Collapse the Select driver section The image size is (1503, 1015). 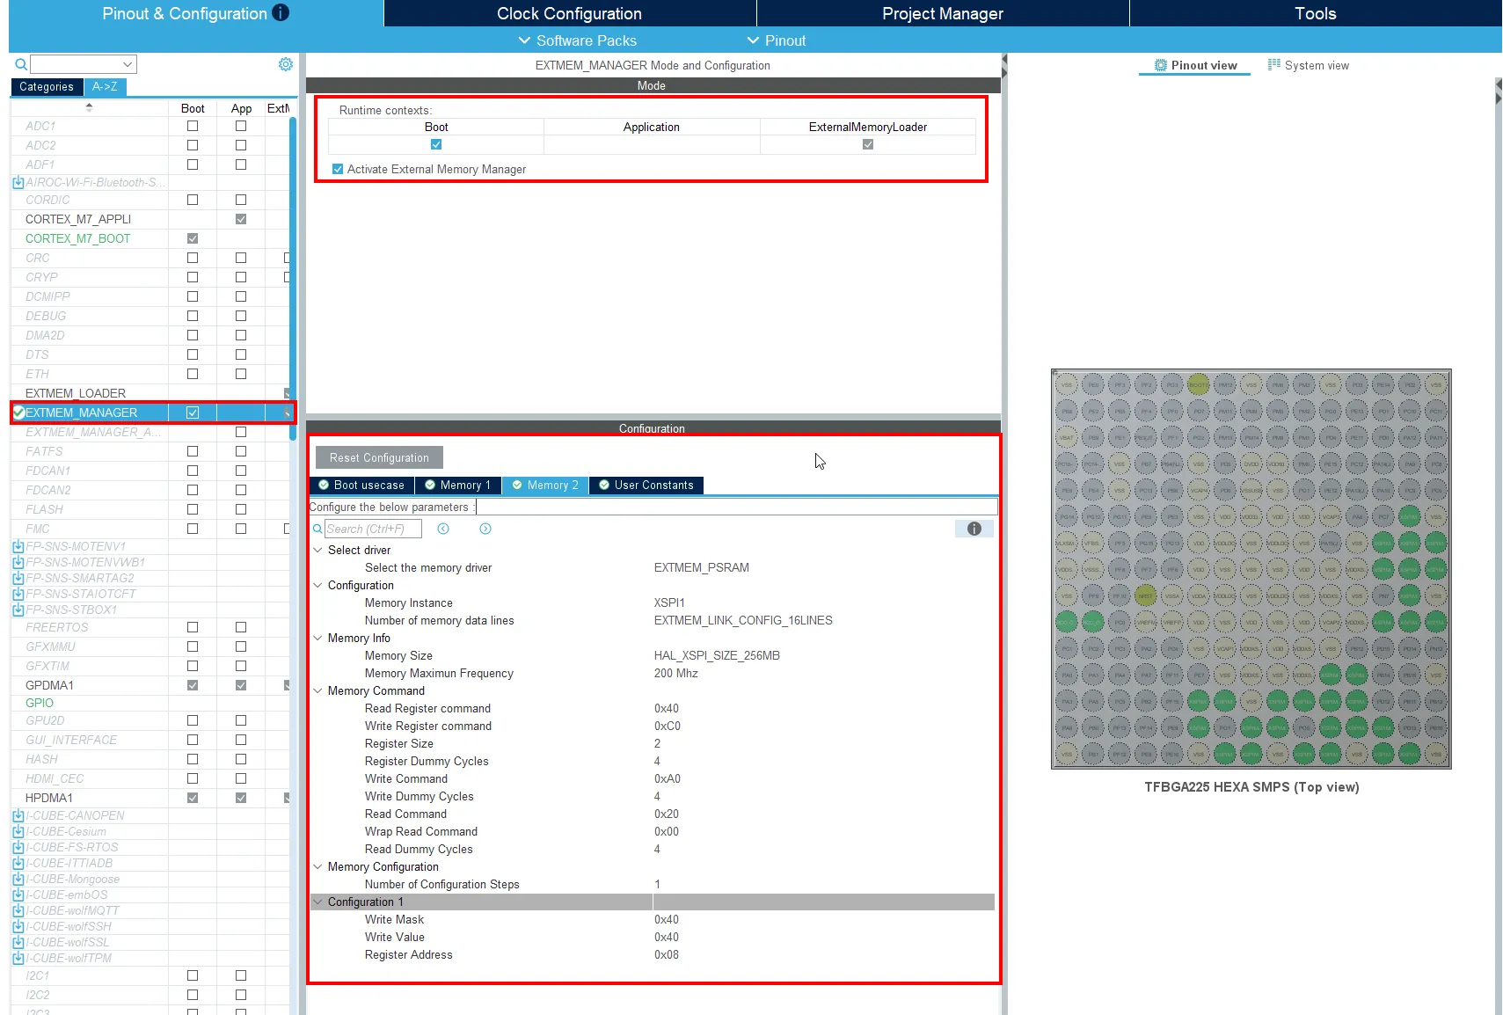coord(317,550)
